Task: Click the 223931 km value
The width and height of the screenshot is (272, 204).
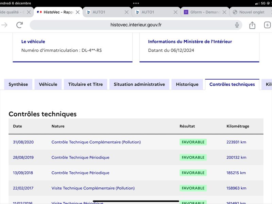Action: tap(236, 142)
